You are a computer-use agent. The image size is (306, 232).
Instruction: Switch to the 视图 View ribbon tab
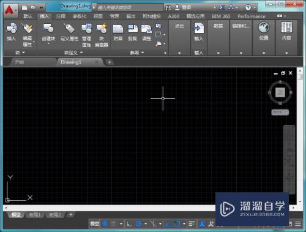98,16
